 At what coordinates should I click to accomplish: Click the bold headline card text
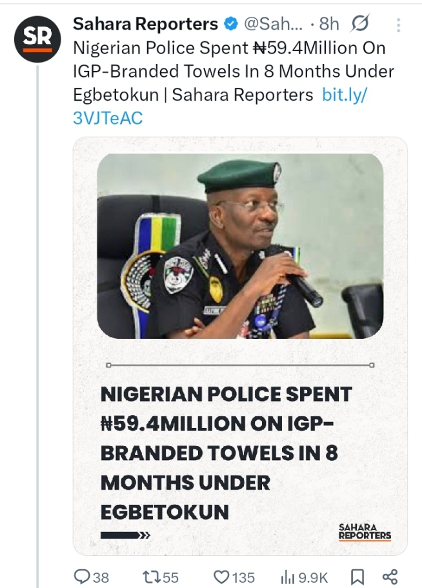tap(226, 452)
